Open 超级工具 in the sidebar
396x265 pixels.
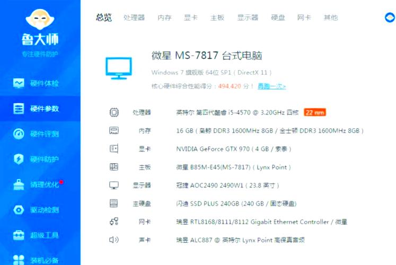coord(40,235)
